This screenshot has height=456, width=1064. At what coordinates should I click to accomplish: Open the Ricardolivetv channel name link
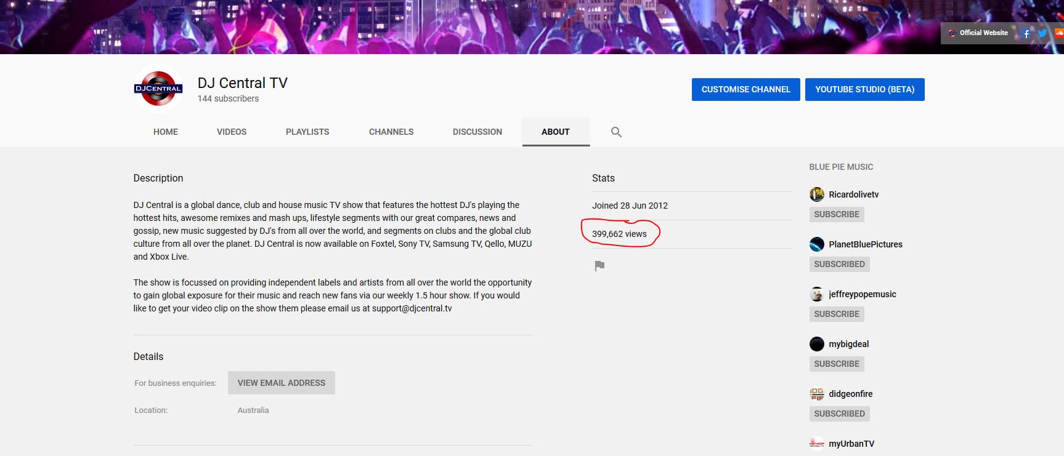click(854, 194)
